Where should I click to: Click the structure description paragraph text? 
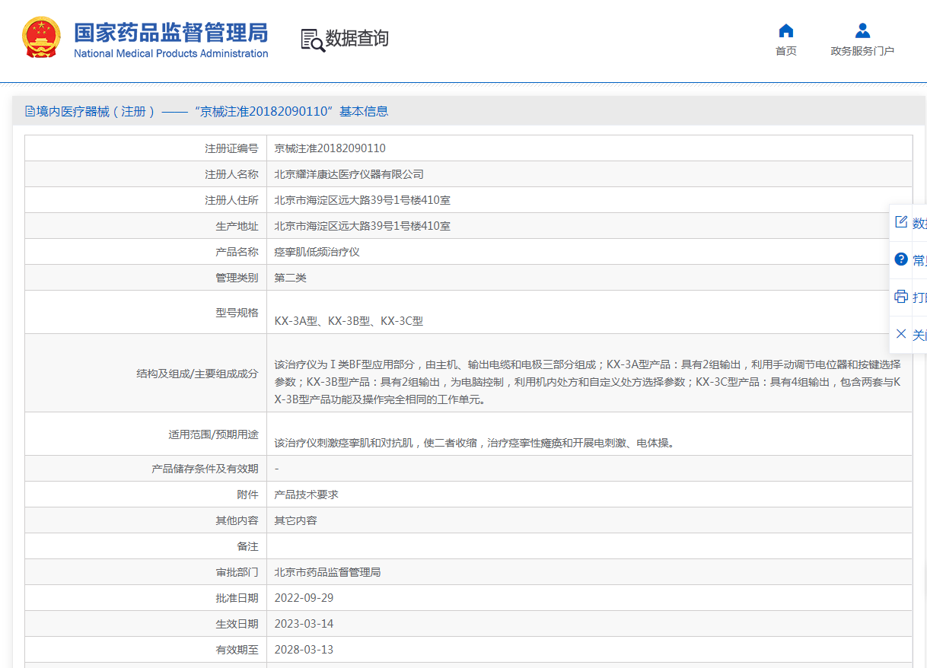point(588,381)
